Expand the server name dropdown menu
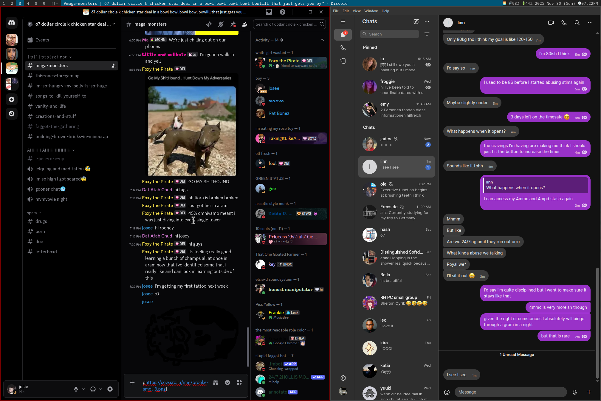 (x=114, y=24)
